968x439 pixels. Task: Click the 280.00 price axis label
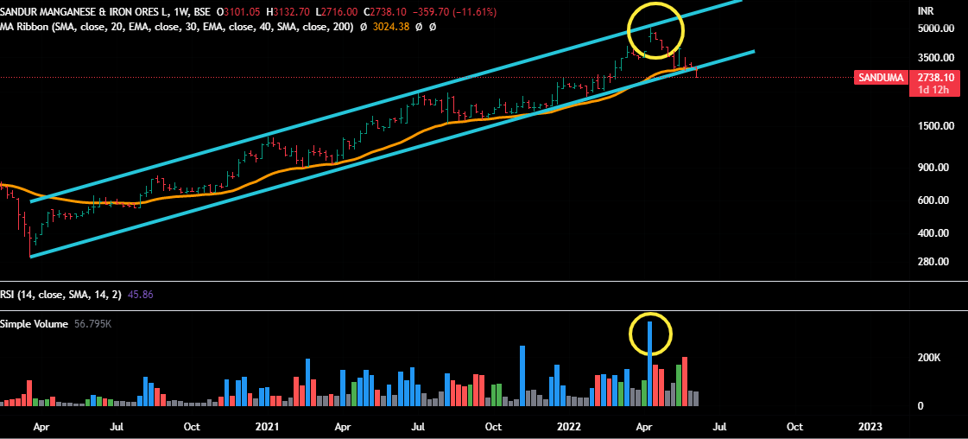[x=933, y=262]
